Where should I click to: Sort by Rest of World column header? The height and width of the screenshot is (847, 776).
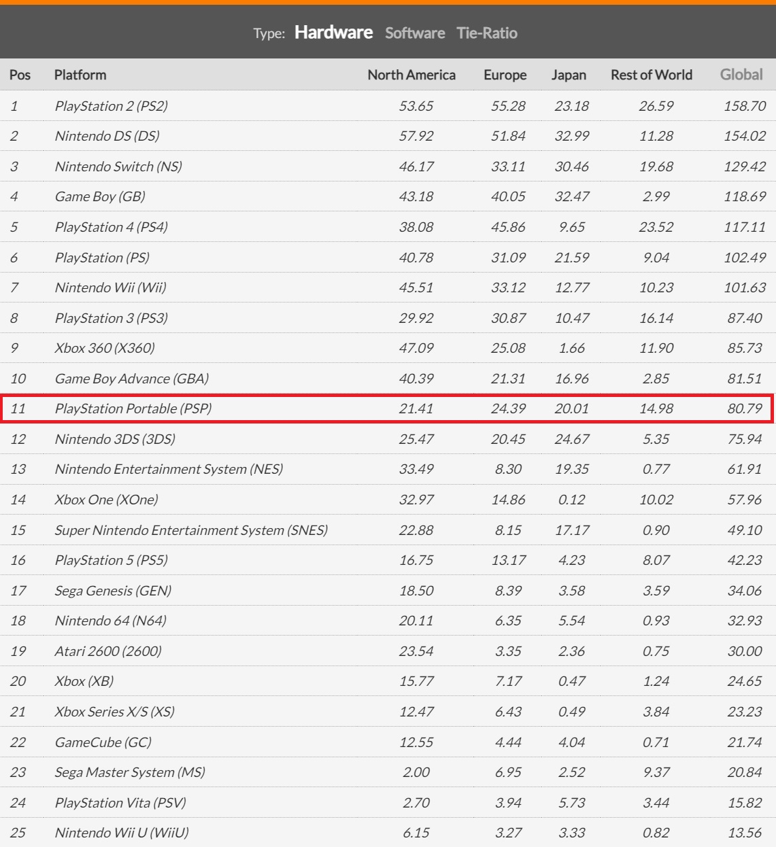point(652,75)
